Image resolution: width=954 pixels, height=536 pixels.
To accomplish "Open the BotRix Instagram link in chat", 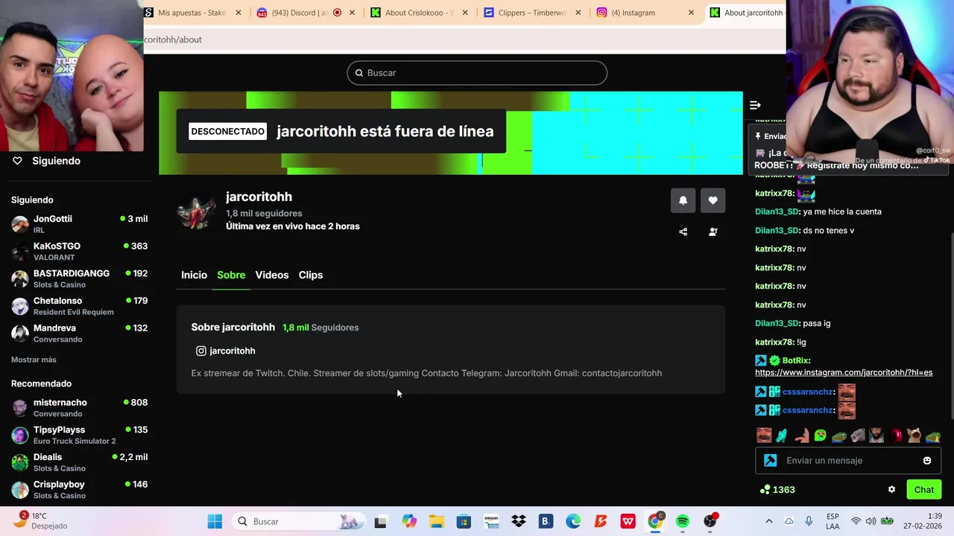I will pyautogui.click(x=844, y=372).
